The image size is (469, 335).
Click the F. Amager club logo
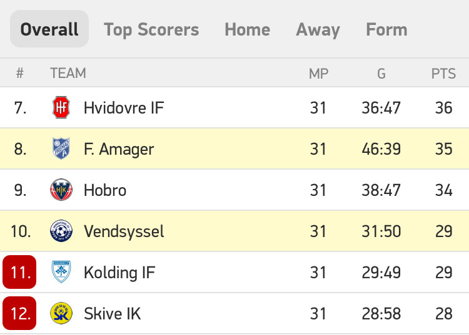[61, 149]
